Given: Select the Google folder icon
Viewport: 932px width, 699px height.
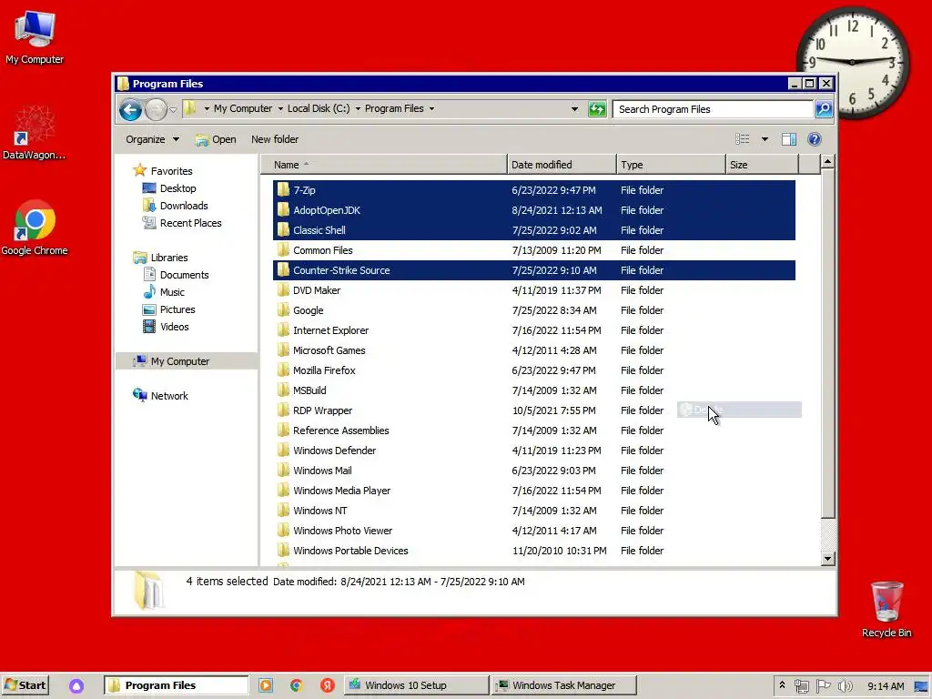Looking at the screenshot, I should click(x=284, y=310).
